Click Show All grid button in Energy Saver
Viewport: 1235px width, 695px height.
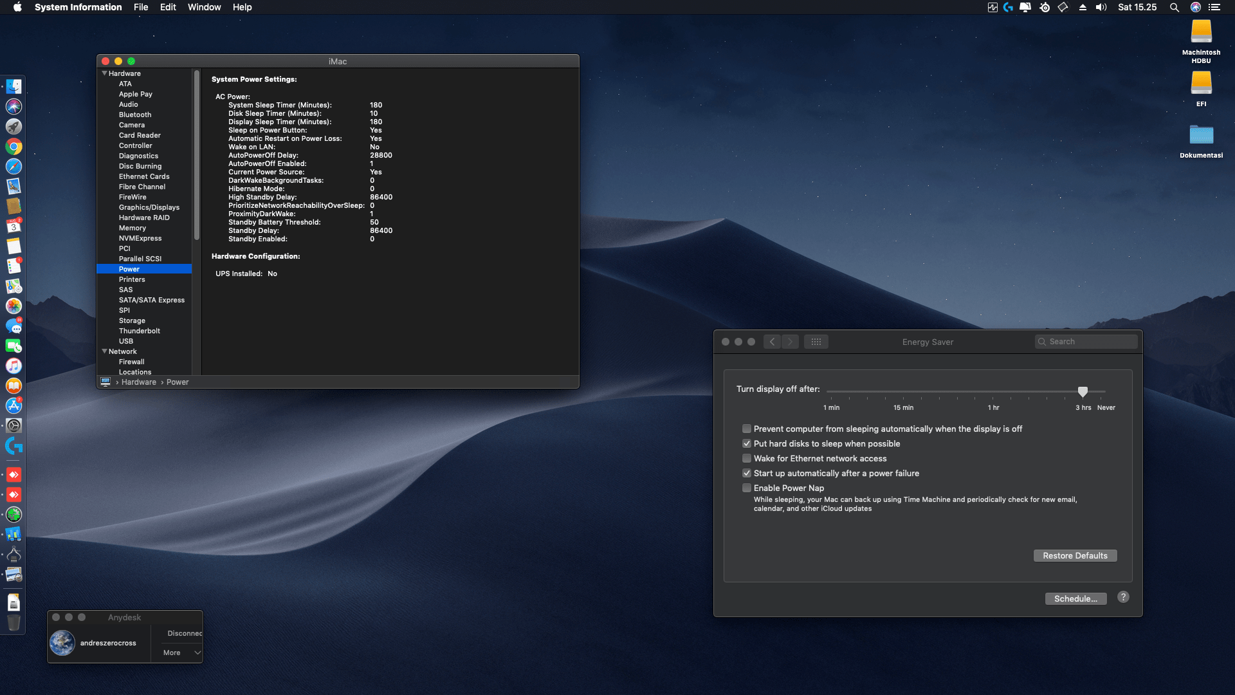(816, 342)
